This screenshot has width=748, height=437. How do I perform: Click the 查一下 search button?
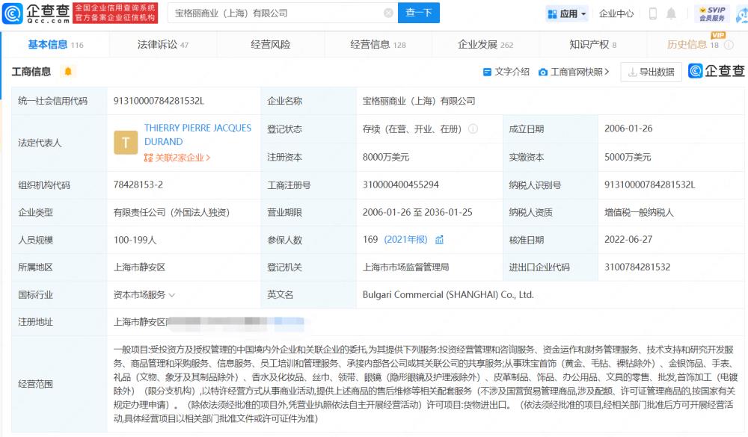click(x=418, y=13)
